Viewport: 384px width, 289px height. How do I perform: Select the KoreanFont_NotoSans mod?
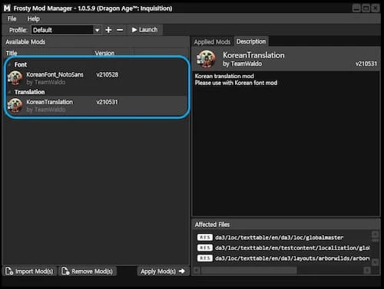pos(97,78)
